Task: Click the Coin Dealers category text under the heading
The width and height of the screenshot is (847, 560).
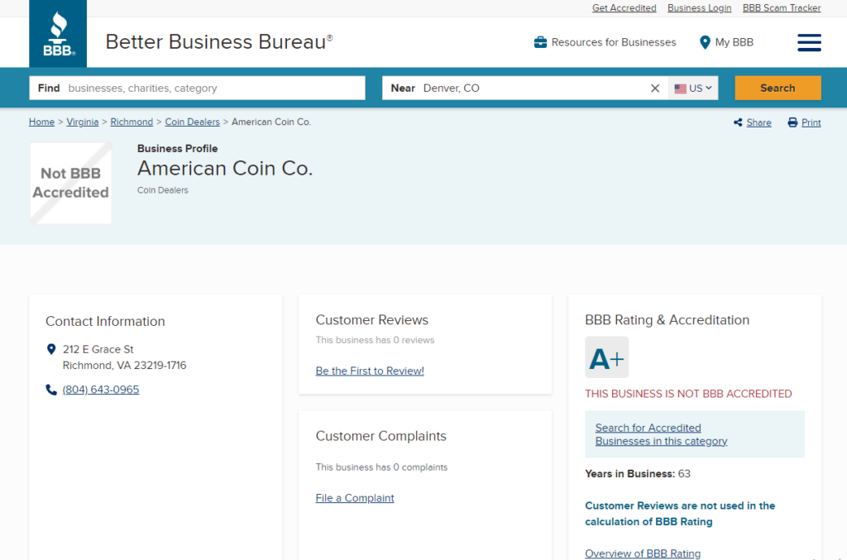Action: pyautogui.click(x=163, y=190)
